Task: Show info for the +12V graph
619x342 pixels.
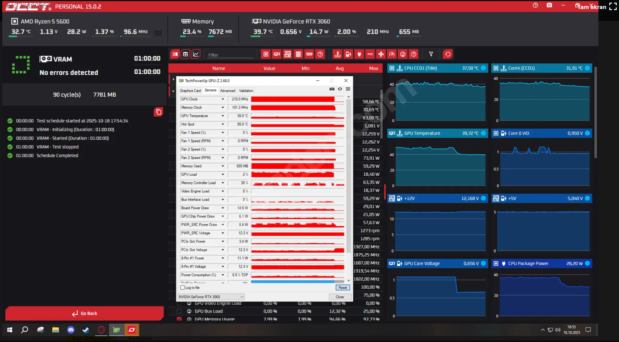Action: [483, 198]
